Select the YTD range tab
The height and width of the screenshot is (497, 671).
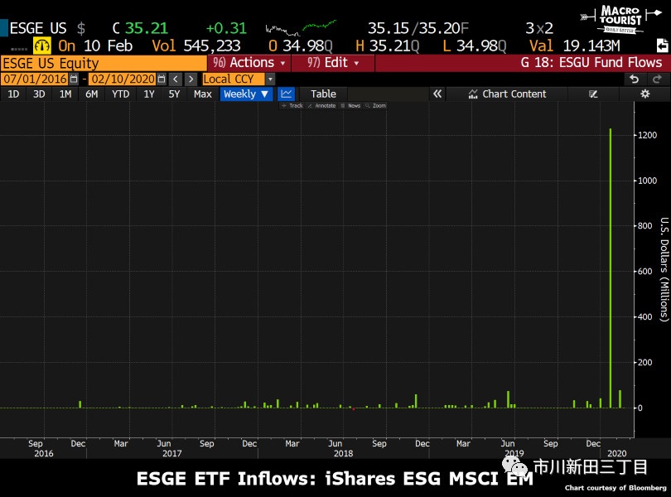[120, 94]
